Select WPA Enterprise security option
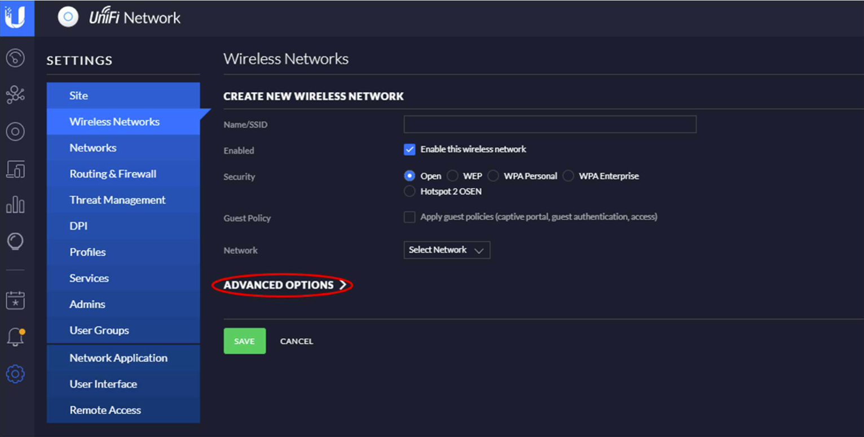This screenshot has height=437, width=864. click(568, 176)
